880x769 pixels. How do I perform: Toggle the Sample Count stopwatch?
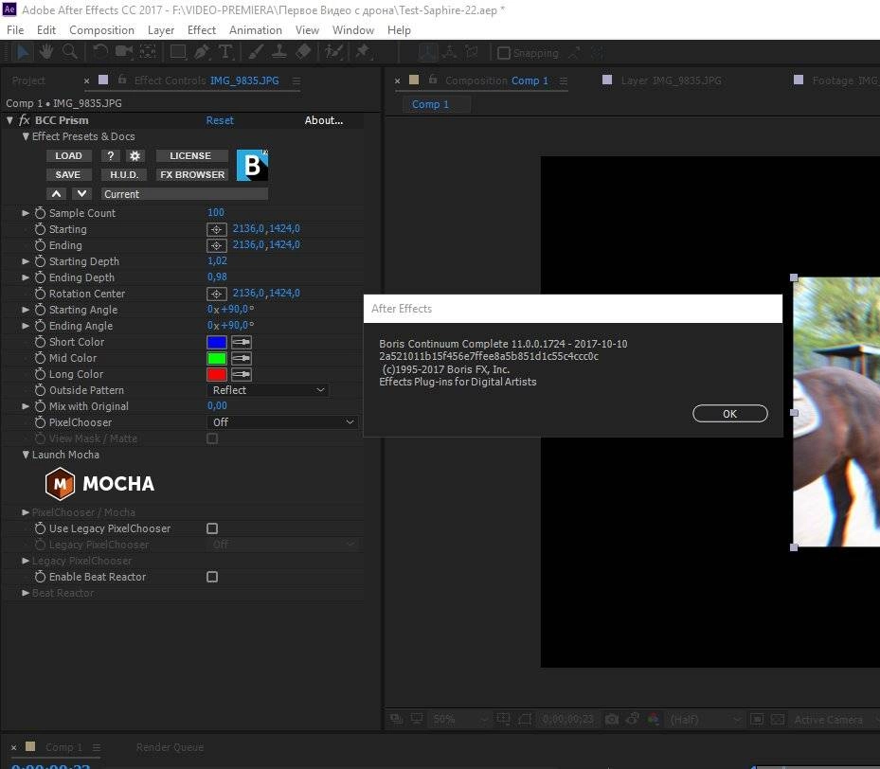point(40,213)
